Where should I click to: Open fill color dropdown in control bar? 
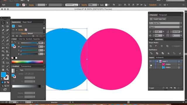coord(20,5)
